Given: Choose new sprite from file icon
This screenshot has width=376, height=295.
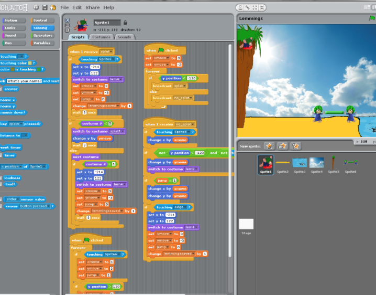Looking at the screenshot, I should (x=283, y=146).
